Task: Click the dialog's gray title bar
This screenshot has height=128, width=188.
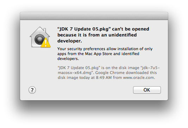Action: point(94,16)
